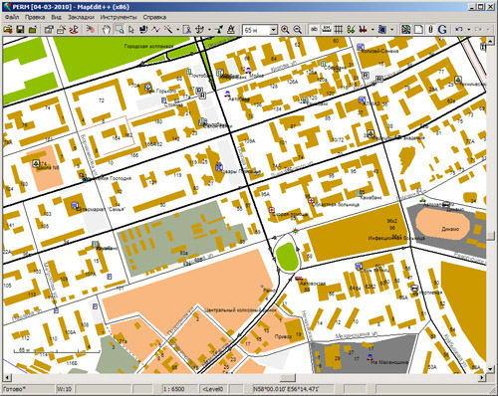Zoom in with the plus magnifier
The image size is (498, 396).
point(285,30)
